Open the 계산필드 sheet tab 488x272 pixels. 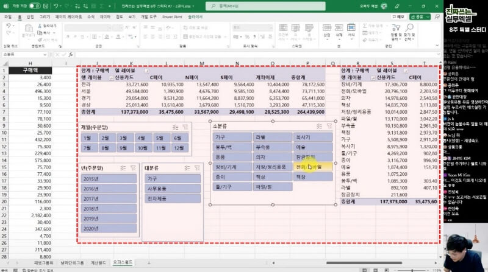pos(98,263)
